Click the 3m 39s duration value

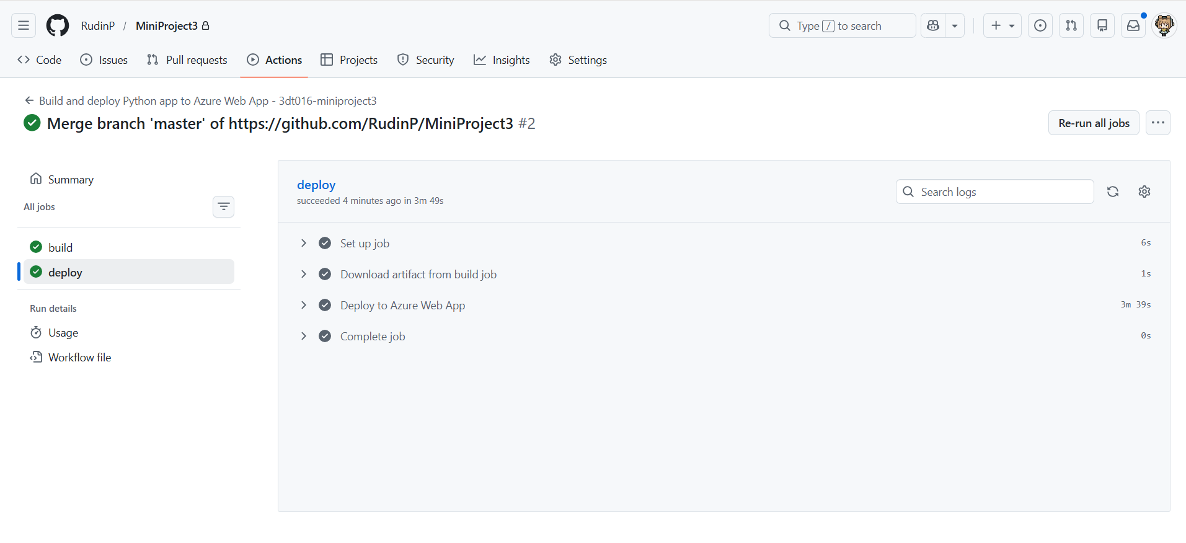coord(1135,304)
